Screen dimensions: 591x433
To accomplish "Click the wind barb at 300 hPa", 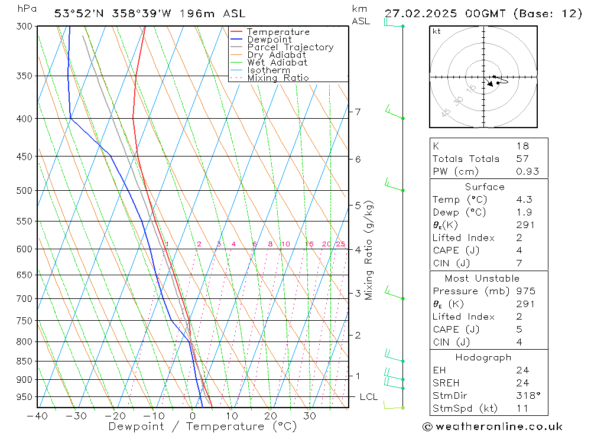I will (x=394, y=23).
